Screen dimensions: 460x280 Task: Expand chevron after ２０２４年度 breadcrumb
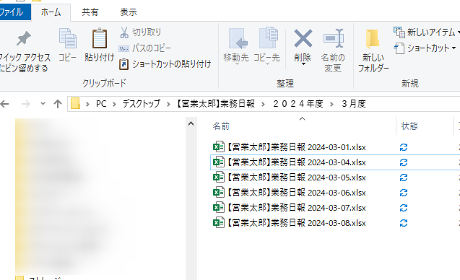pos(331,104)
